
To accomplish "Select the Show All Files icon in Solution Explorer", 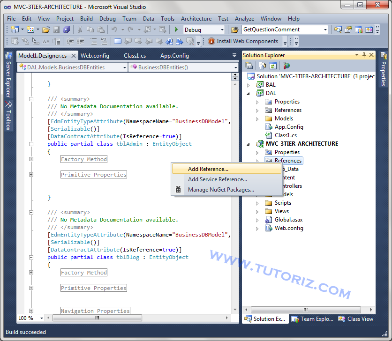I will 262,66.
